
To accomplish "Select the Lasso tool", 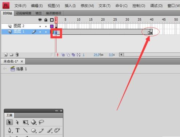I will pyautogui.click(x=41, y=122).
